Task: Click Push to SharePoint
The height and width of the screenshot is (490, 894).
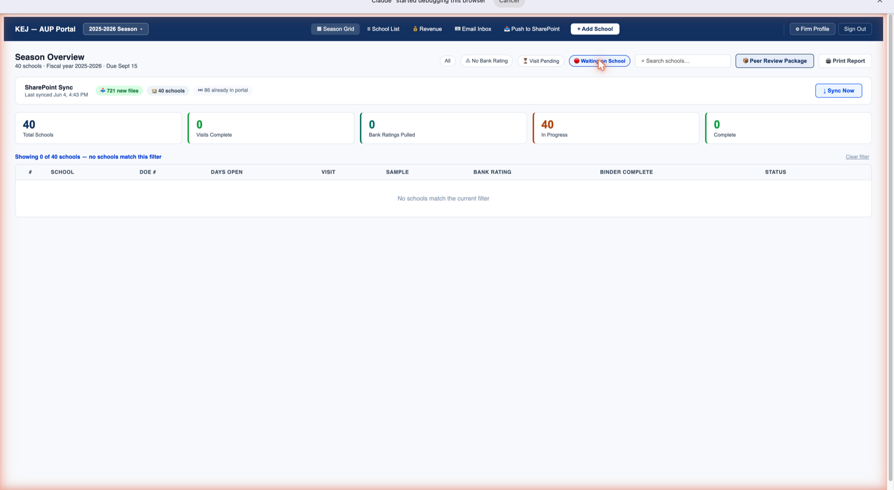Action: point(532,29)
